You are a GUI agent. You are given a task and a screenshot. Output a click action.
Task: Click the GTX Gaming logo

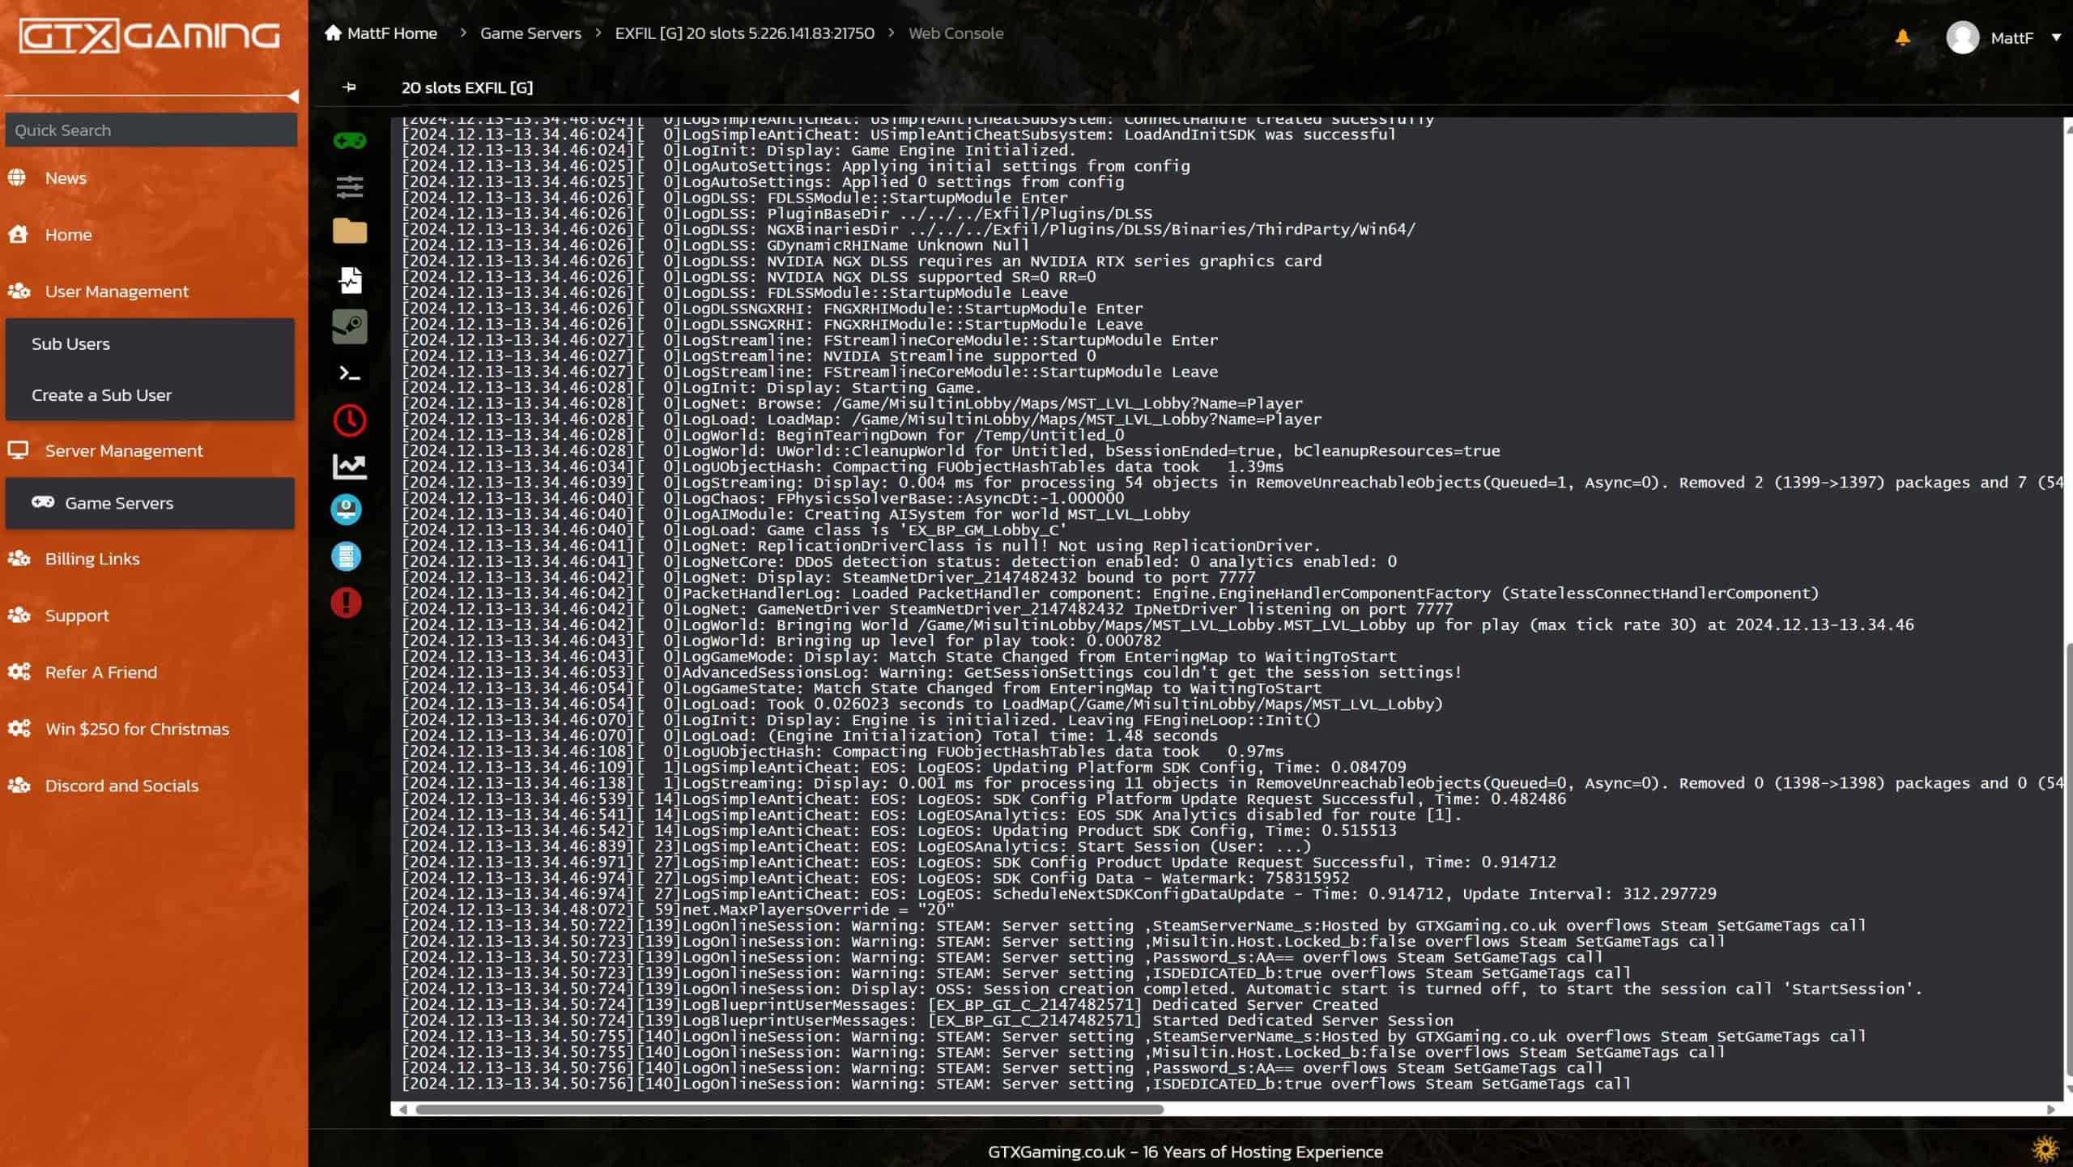150,36
